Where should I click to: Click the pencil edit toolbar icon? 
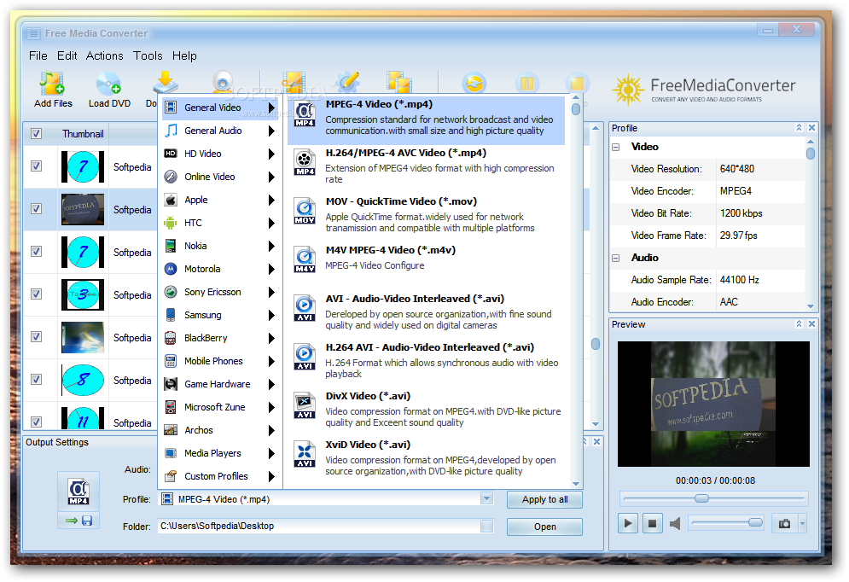(347, 83)
